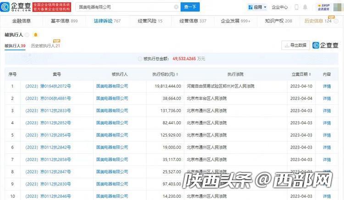Click 国美电器有限公司 link in row 5
The width and height of the screenshot is (344, 200).
[x=112, y=135]
